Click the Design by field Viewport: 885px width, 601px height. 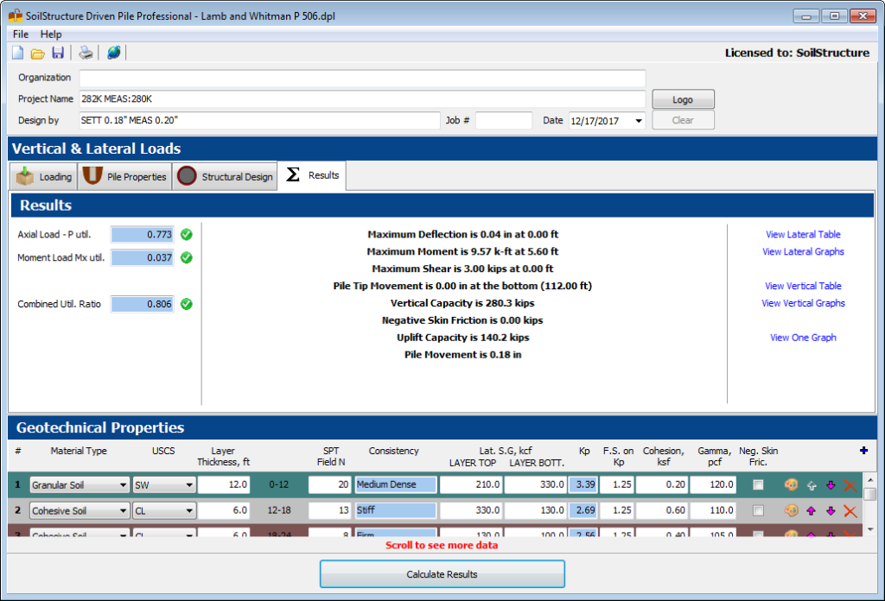pos(259,120)
